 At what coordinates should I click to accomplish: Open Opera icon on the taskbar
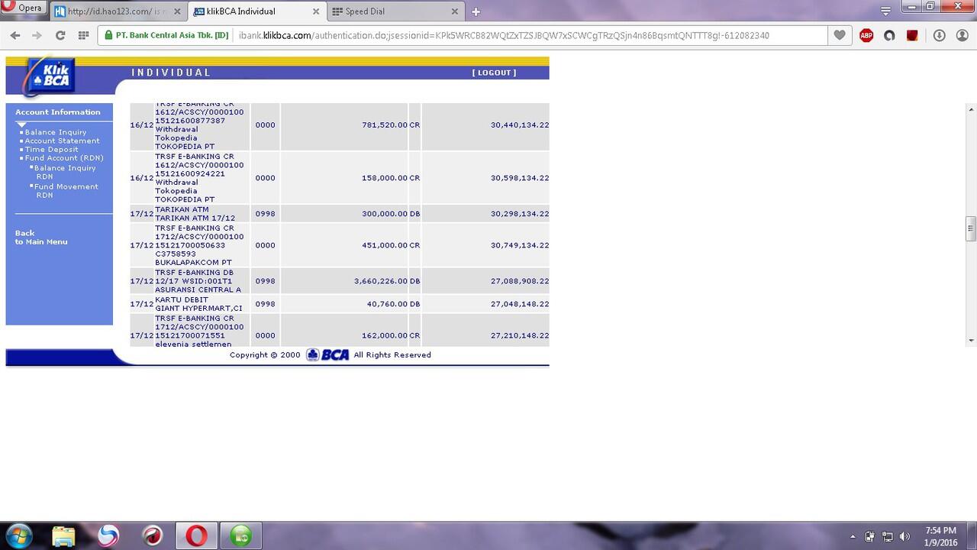197,536
